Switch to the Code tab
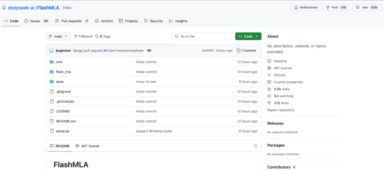384x171 pixels. [11, 21]
